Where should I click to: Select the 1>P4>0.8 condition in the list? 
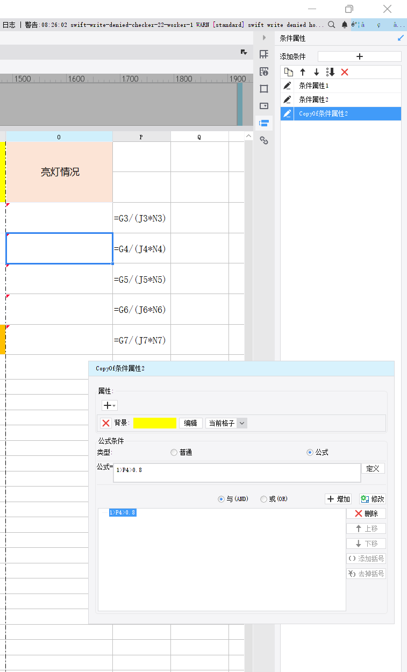(x=123, y=513)
